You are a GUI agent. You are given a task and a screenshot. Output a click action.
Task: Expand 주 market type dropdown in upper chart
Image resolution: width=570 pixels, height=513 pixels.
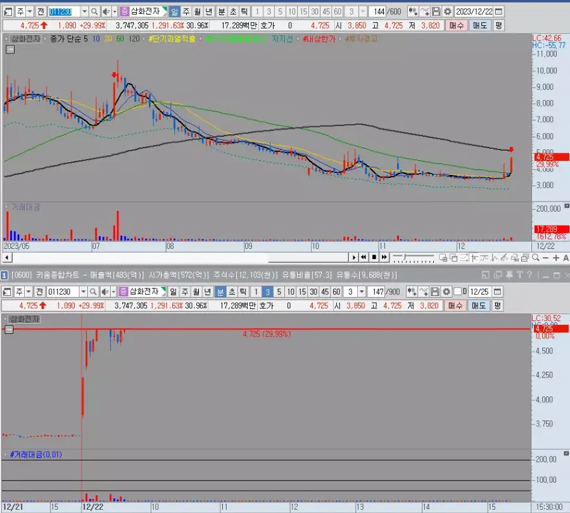(30, 11)
